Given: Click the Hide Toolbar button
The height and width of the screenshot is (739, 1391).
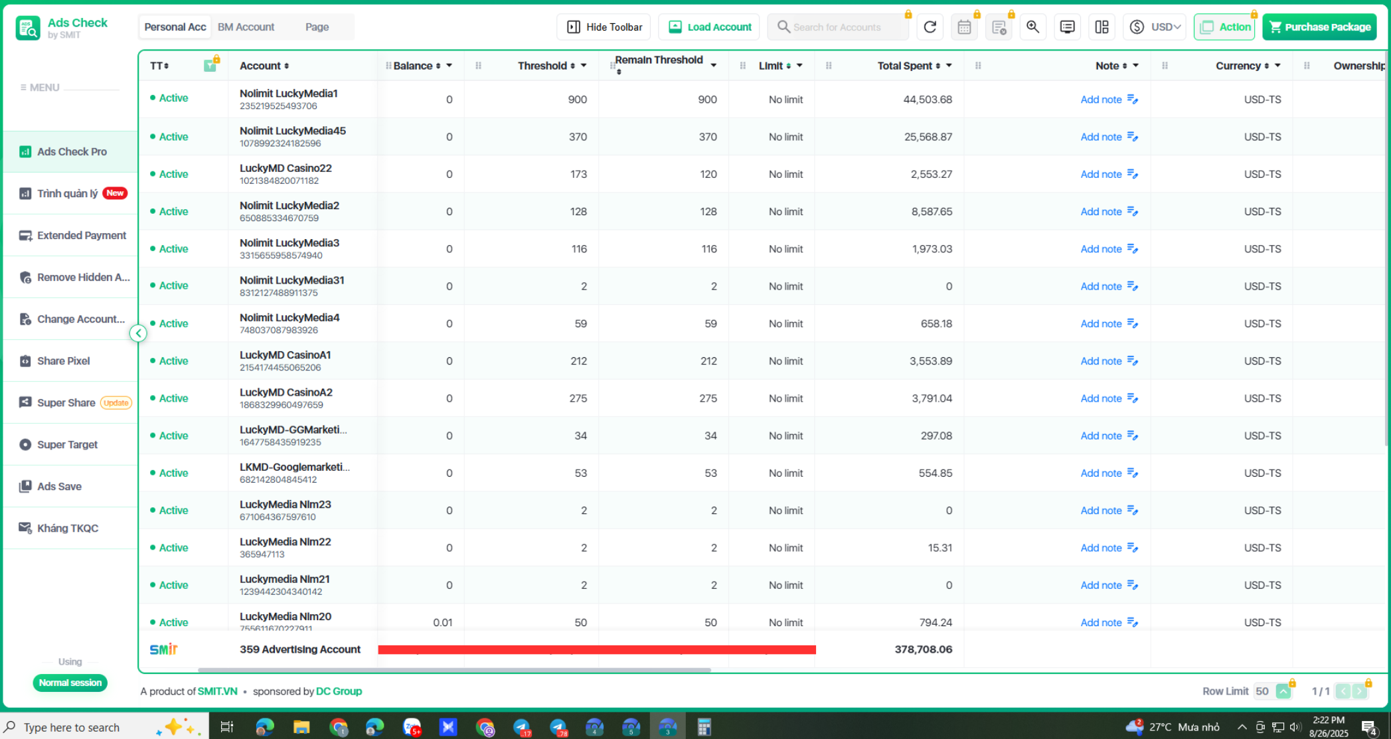Looking at the screenshot, I should [x=604, y=27].
